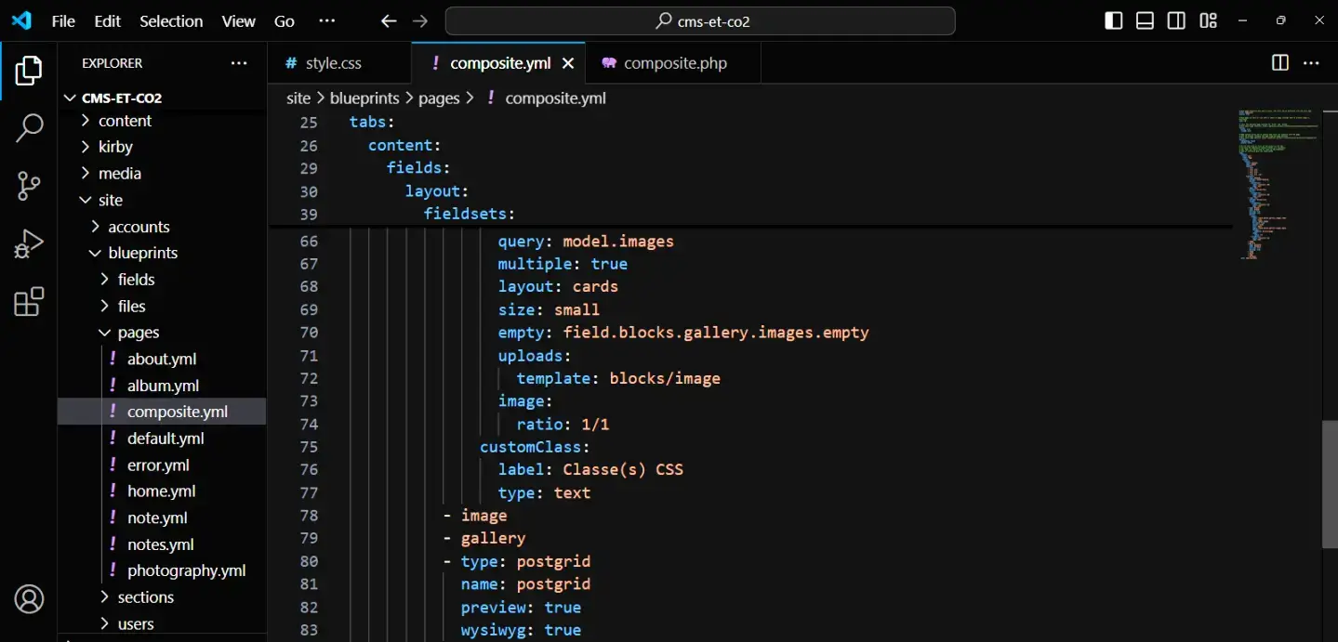Collapse the blueprints folder
1338x642 pixels.
163,253
